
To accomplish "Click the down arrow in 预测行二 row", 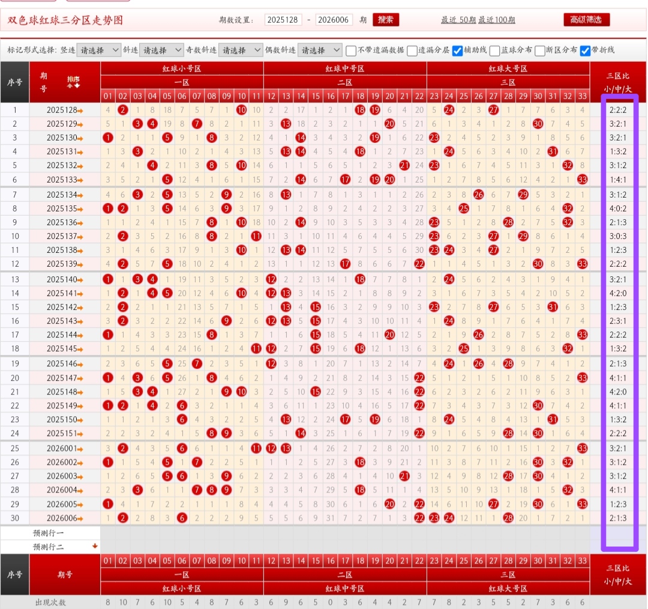I will tap(95, 546).
